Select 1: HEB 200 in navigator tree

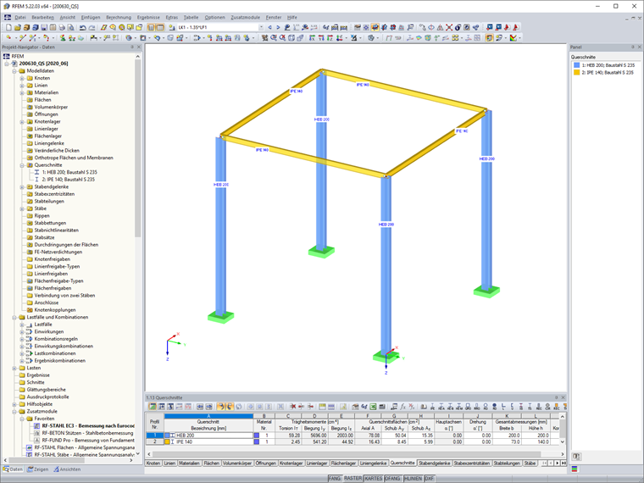tap(69, 173)
